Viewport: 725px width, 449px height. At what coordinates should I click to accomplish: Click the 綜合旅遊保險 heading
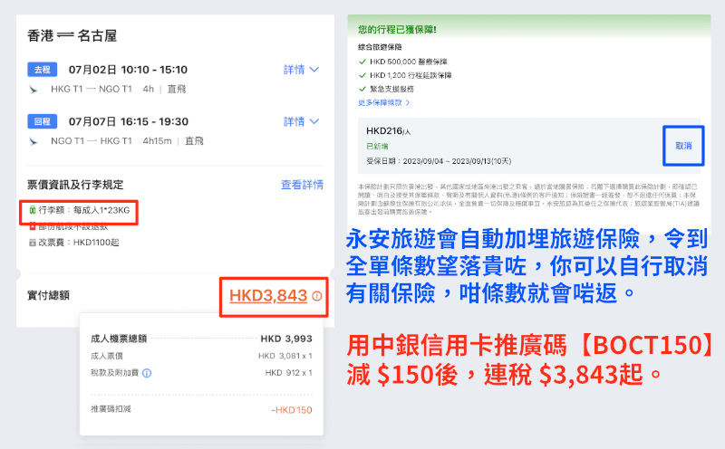click(x=380, y=47)
